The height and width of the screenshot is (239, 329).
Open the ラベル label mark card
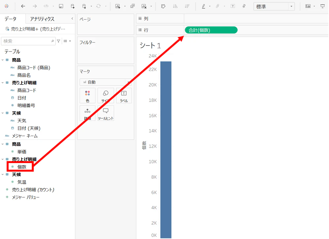click(x=124, y=96)
